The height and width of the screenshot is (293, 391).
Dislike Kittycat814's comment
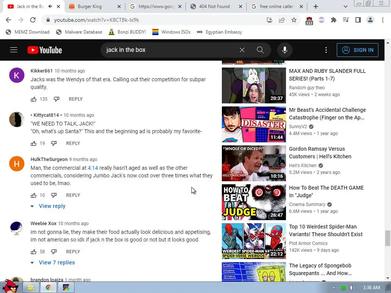point(54,143)
